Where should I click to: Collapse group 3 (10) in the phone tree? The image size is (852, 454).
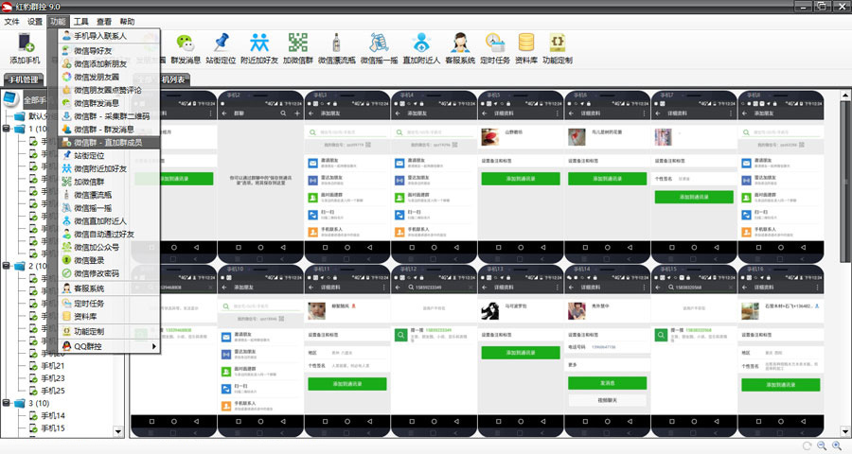point(7,404)
